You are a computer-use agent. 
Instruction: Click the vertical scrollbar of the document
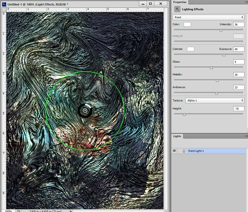(166, 110)
